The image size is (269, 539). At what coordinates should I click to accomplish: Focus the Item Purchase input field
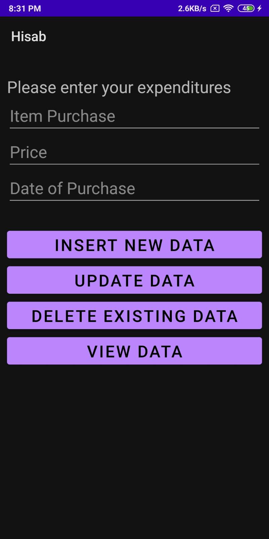134,117
